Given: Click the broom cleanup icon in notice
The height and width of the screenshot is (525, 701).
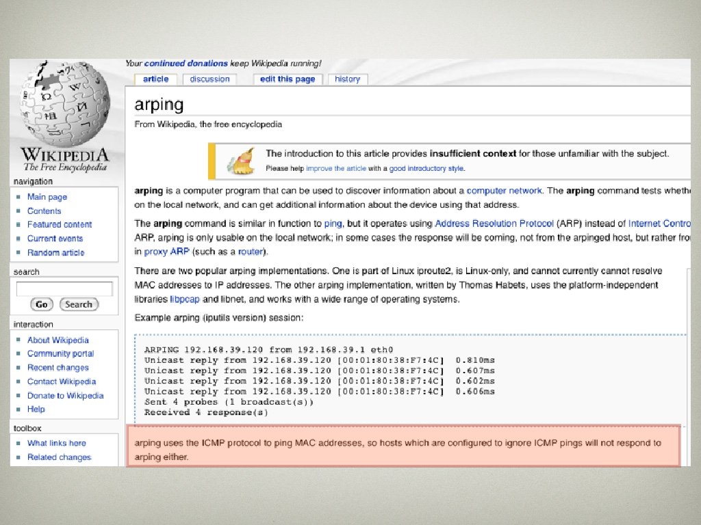Looking at the screenshot, I should [x=240, y=161].
